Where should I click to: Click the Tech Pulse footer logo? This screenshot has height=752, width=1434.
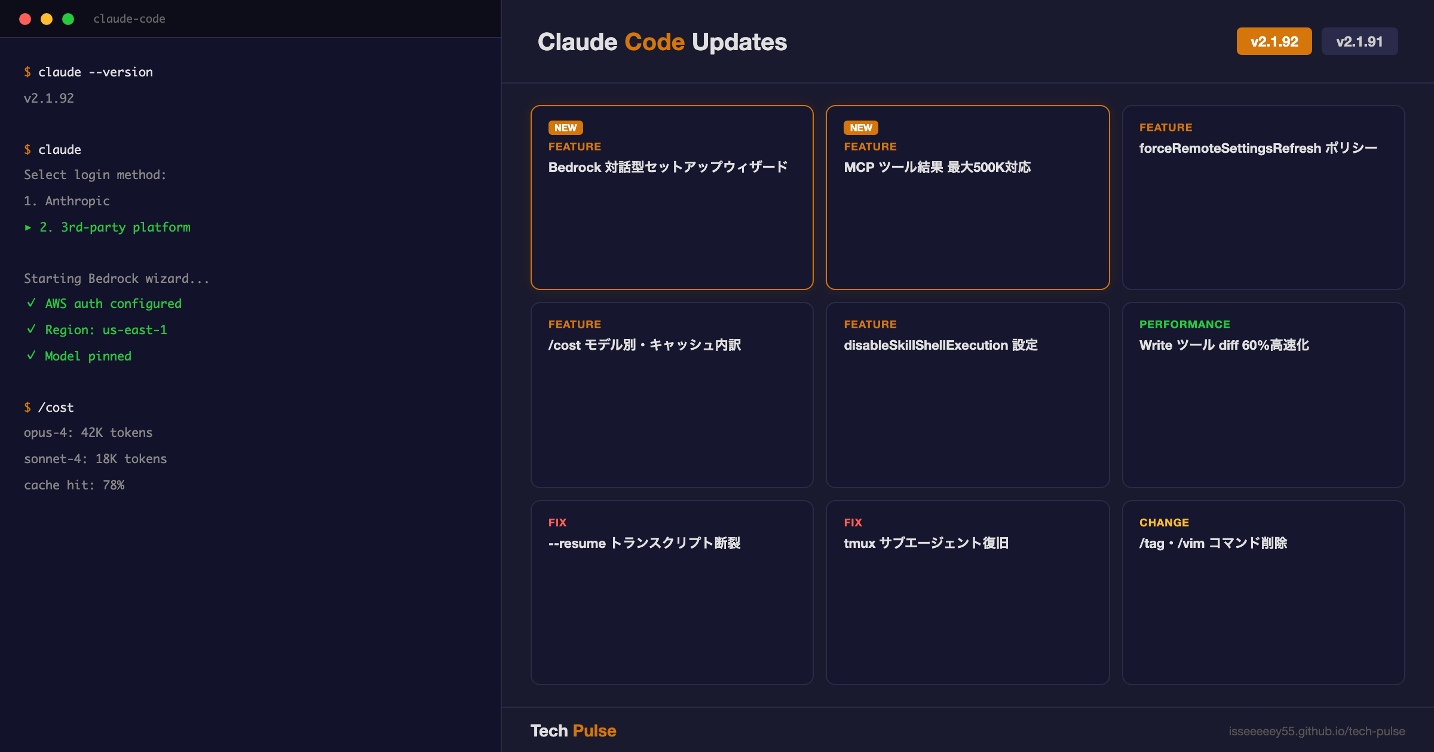[573, 731]
